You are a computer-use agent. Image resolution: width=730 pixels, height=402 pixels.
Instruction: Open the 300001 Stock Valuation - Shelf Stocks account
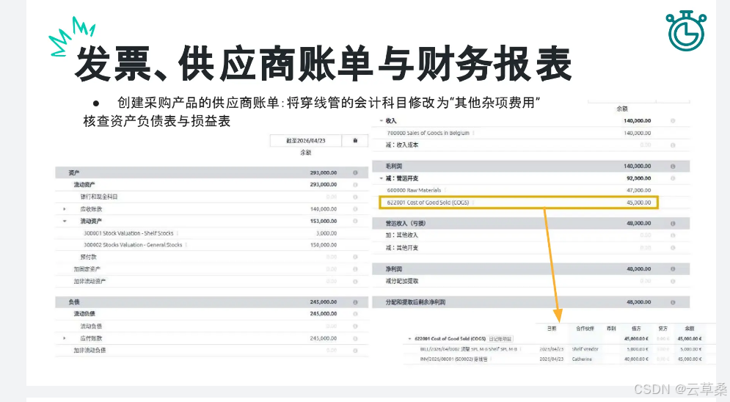[x=128, y=233]
